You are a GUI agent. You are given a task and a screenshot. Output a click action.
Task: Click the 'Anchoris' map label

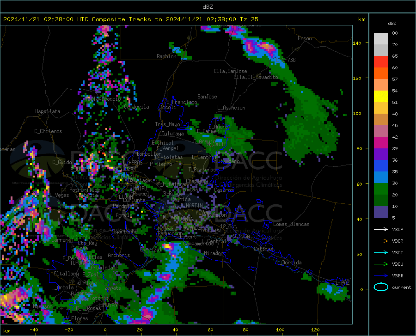click(x=119, y=255)
